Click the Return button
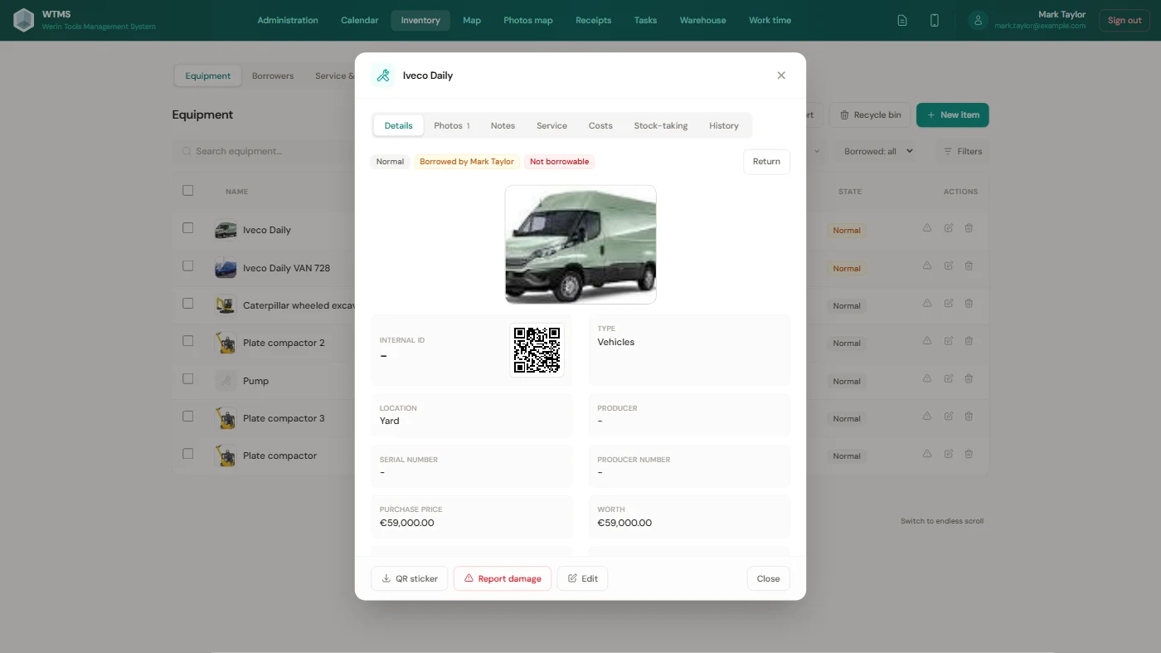The width and height of the screenshot is (1161, 653). 766,162
